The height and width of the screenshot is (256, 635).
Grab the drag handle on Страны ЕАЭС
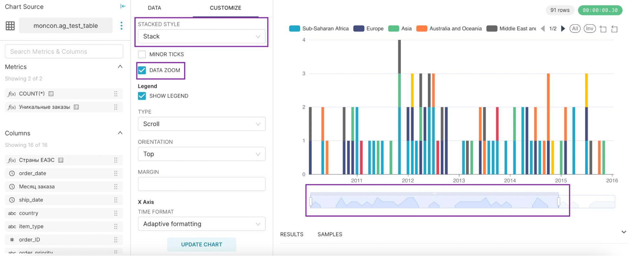coord(116,160)
